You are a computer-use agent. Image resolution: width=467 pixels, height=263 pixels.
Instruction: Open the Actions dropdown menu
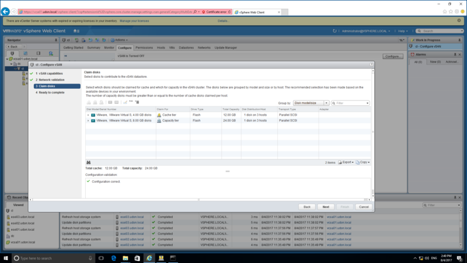tap(119, 40)
